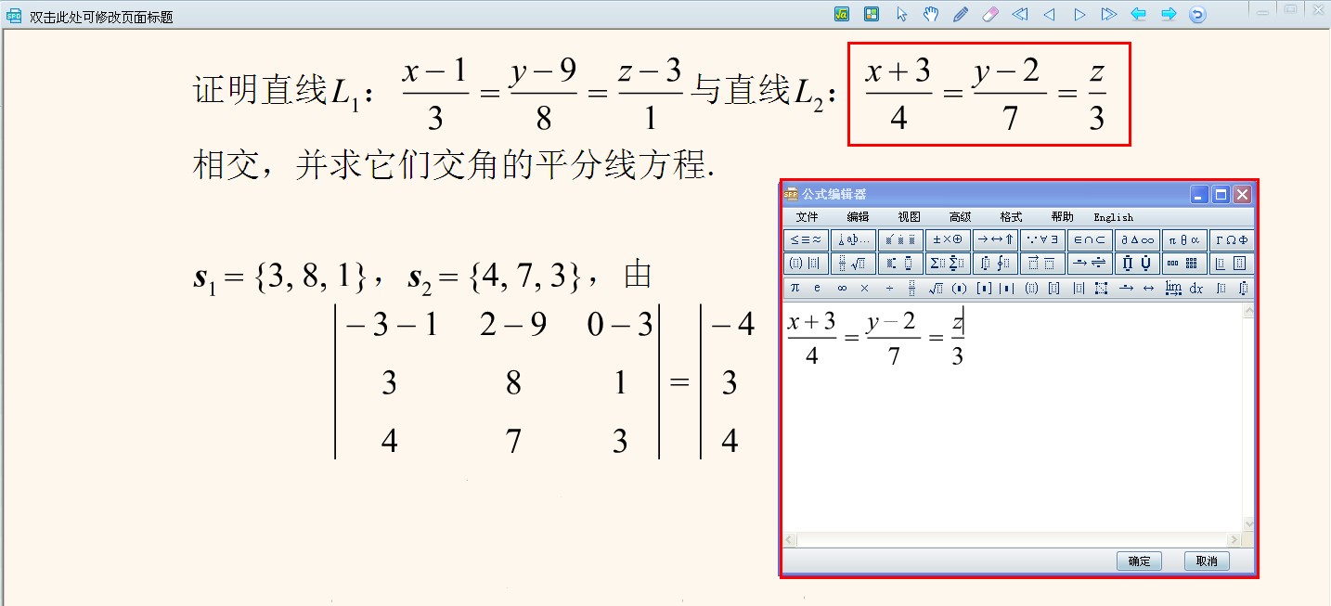Insert the pi symbol from quick bar
The height and width of the screenshot is (606, 1331).
[795, 289]
